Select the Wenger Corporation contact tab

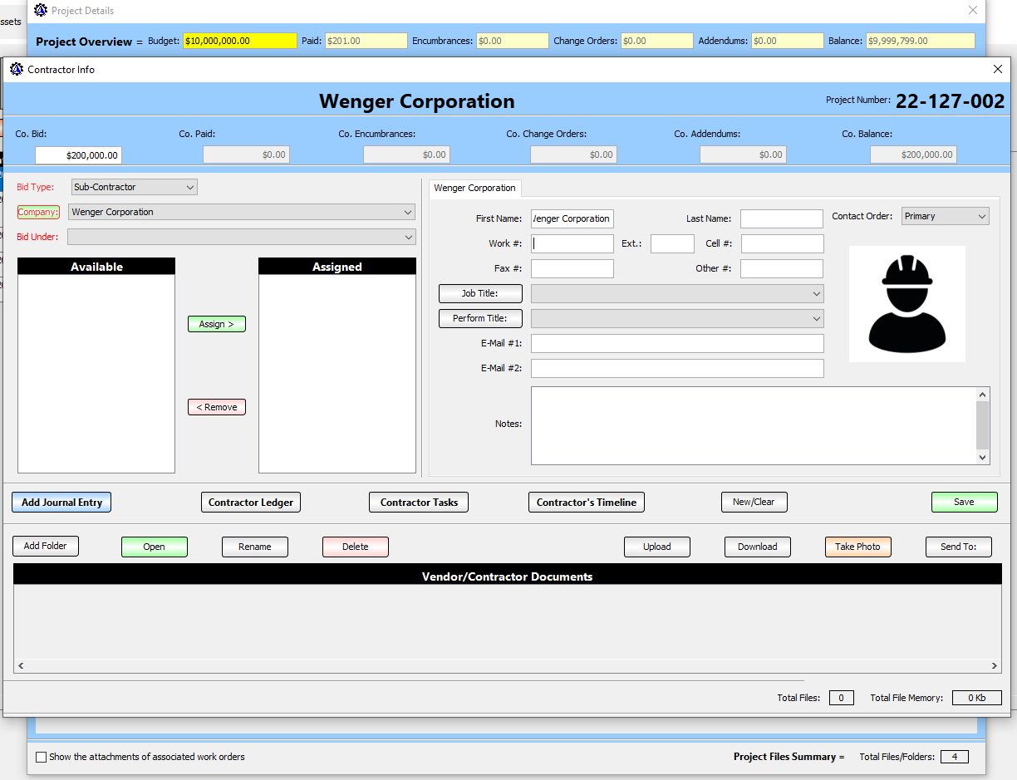click(474, 189)
